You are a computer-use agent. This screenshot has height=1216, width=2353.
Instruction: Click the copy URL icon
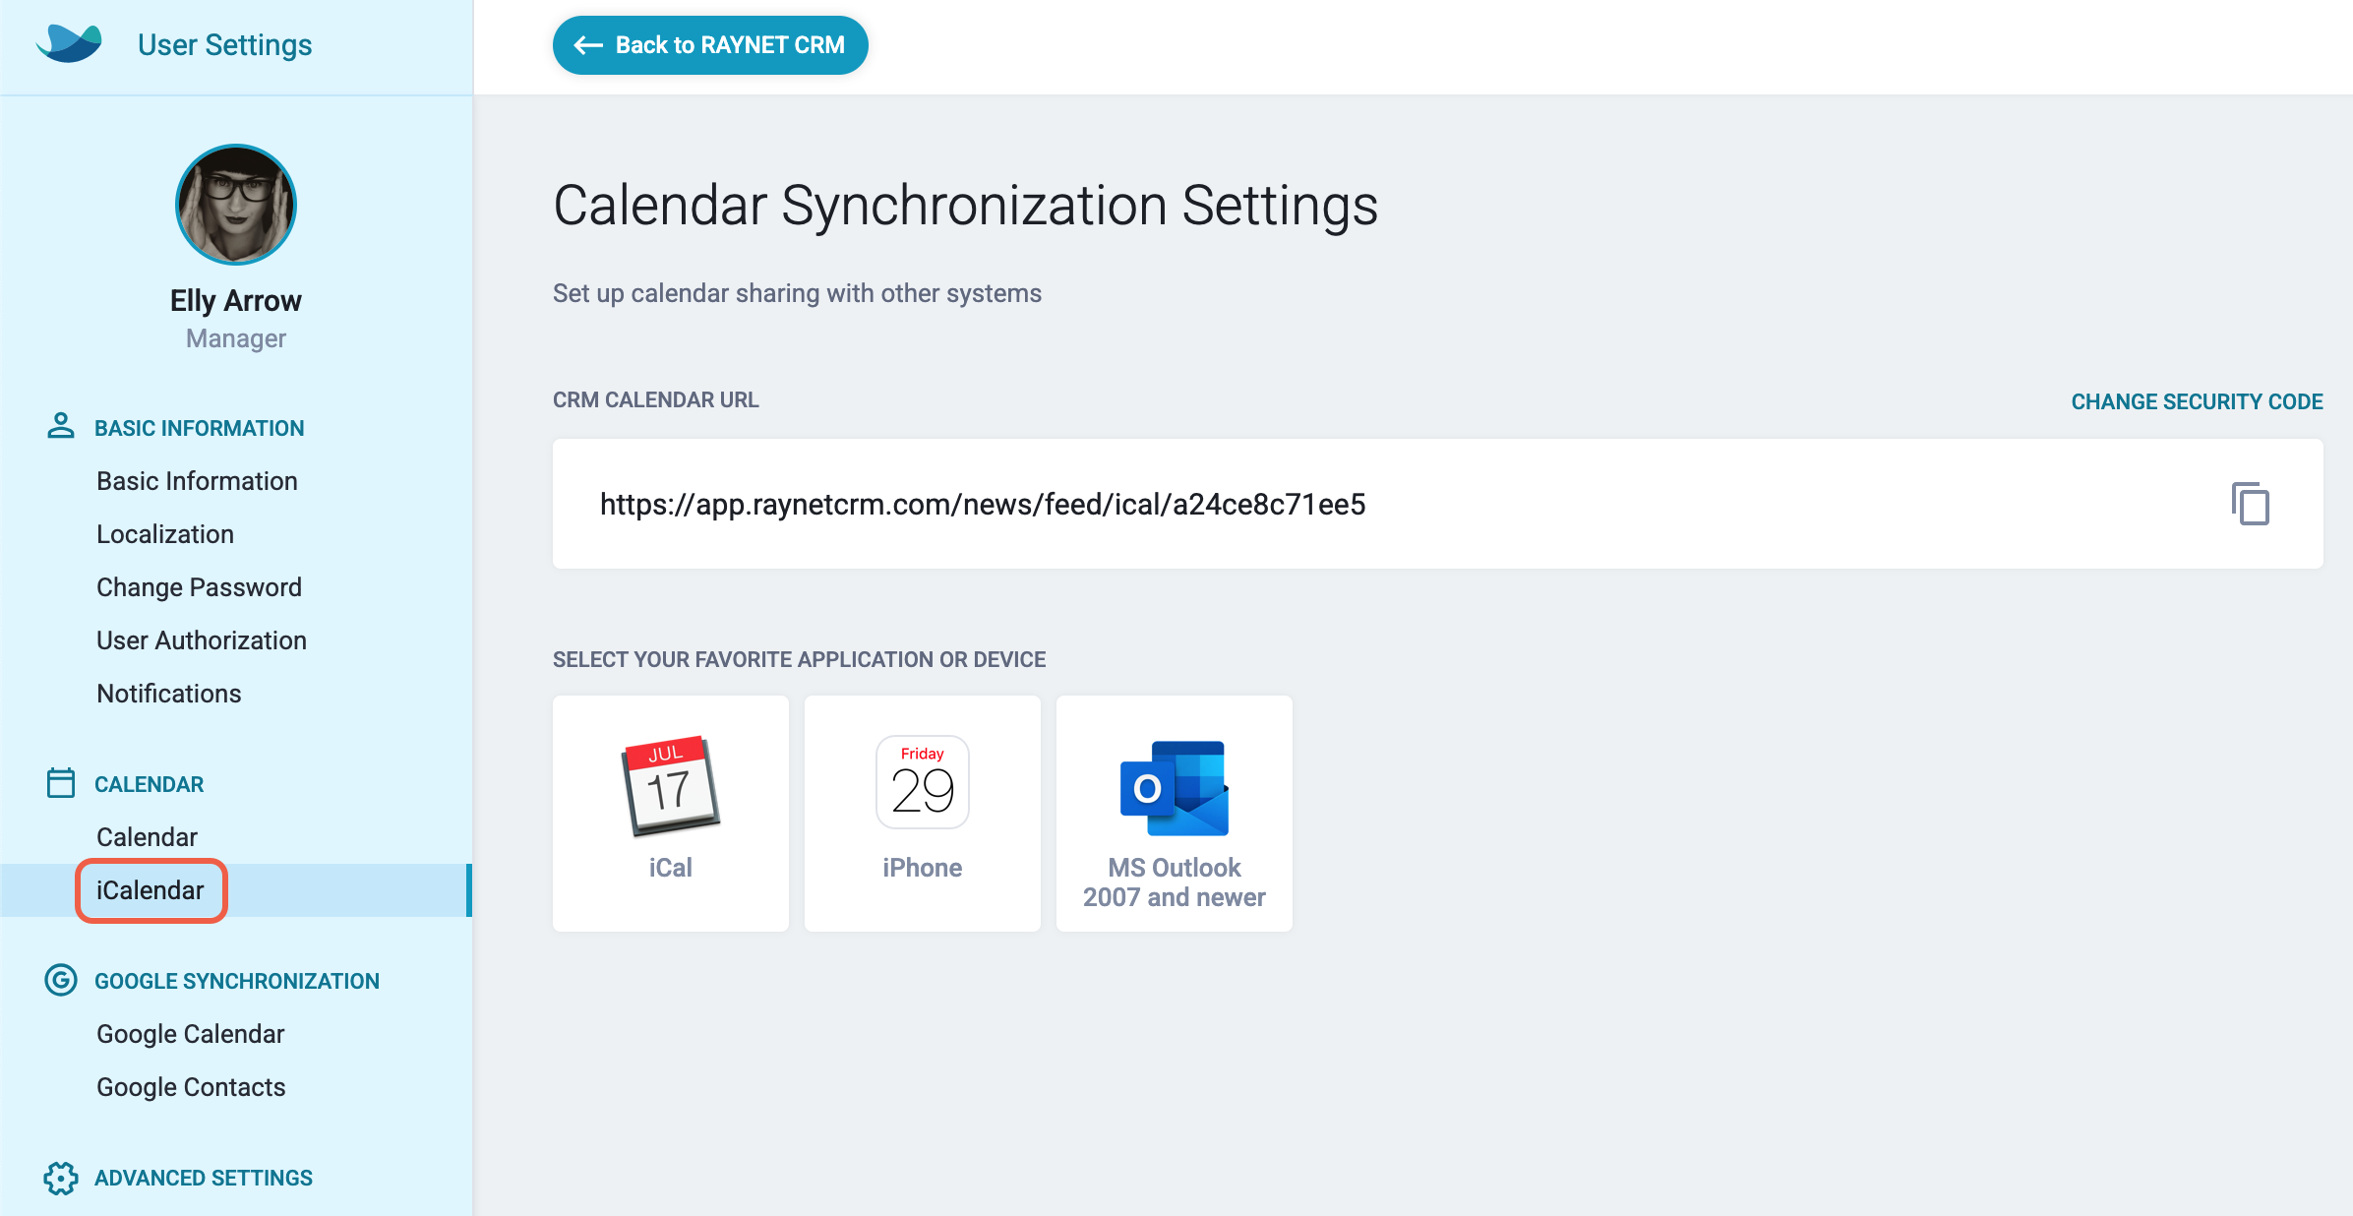click(x=2249, y=503)
